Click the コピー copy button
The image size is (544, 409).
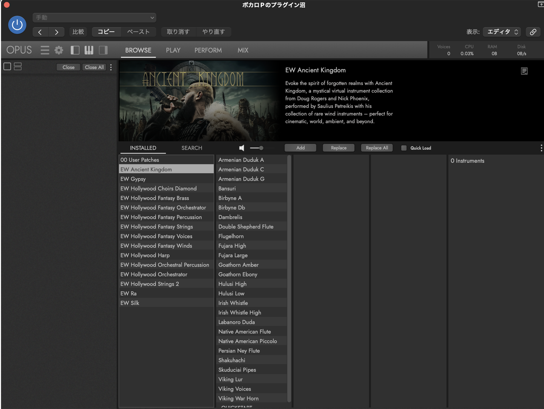click(x=106, y=32)
